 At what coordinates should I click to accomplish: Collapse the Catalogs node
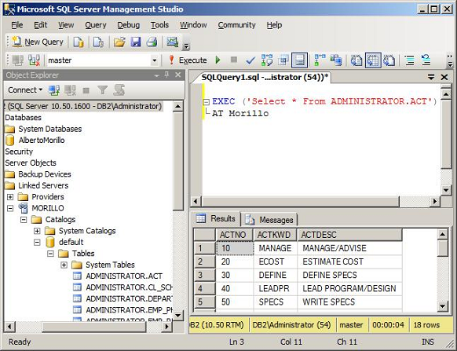[x=24, y=220]
